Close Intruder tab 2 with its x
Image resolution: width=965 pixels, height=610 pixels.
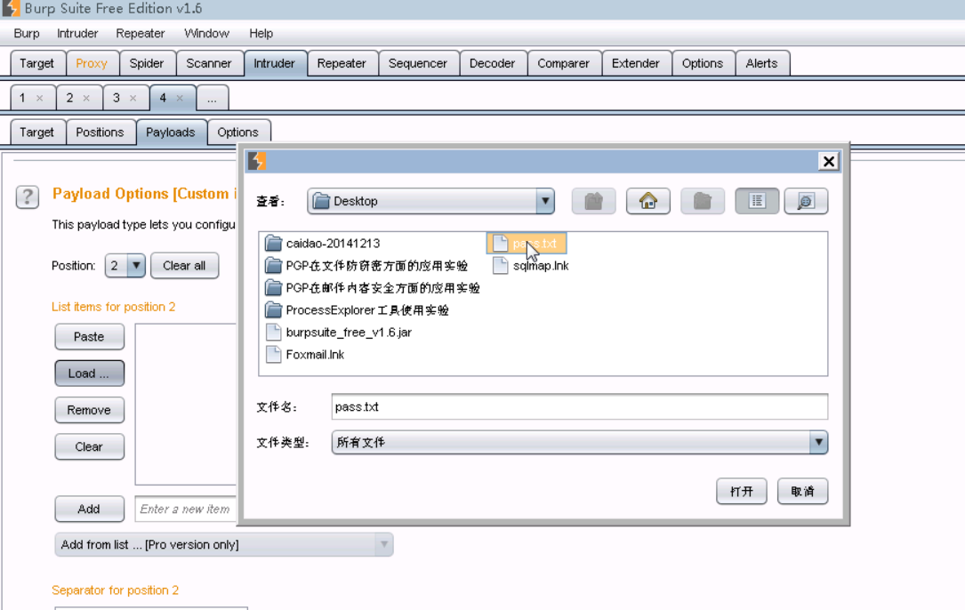coord(86,98)
